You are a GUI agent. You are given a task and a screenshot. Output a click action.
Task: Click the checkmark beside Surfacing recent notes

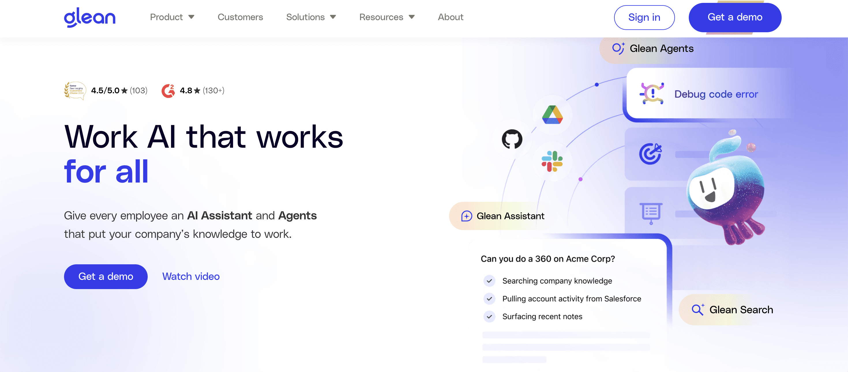(489, 316)
